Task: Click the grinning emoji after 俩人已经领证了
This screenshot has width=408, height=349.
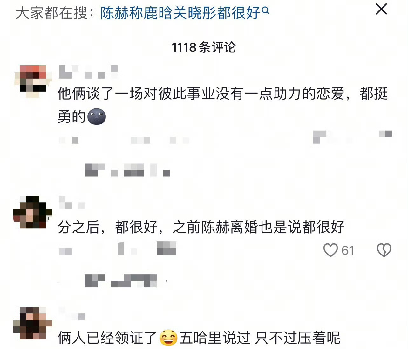Action: (168, 338)
